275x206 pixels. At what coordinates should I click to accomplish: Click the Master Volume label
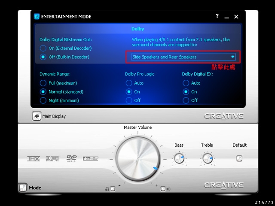138,127
